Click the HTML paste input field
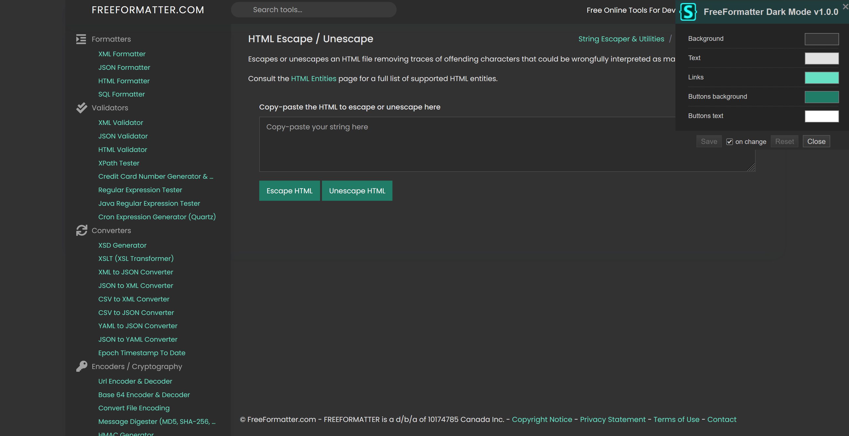The image size is (849, 436). pyautogui.click(x=506, y=143)
